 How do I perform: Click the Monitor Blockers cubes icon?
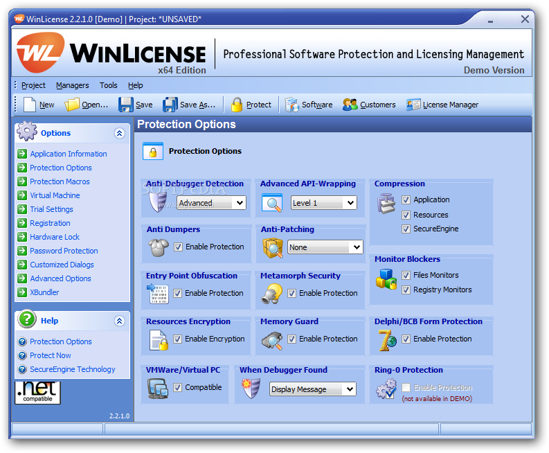pyautogui.click(x=386, y=279)
